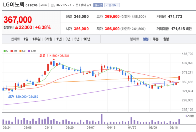Click the 시가 value 356,000
196x132 pixels.
click(81, 29)
